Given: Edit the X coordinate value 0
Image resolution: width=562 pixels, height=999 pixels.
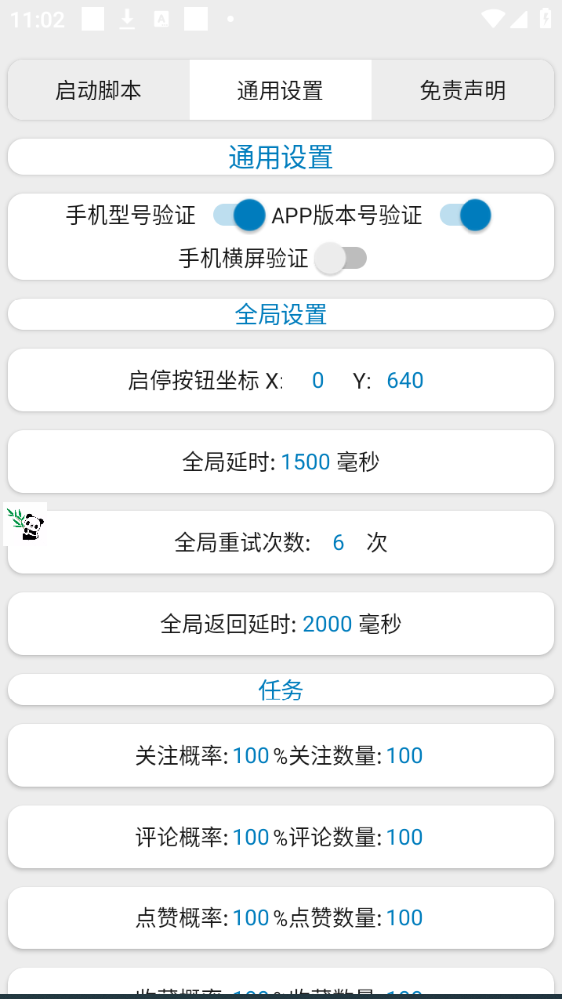Looking at the screenshot, I should 318,380.
